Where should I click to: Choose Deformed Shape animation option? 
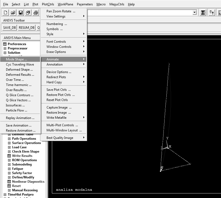(20, 70)
